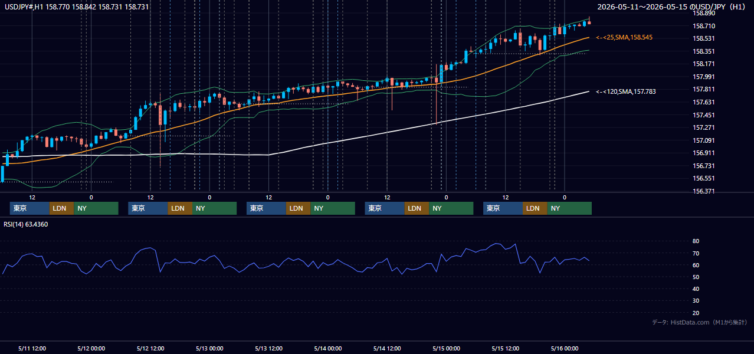Select the LDN session block for 5/12
The height and width of the screenshot is (354, 754).
[180, 208]
